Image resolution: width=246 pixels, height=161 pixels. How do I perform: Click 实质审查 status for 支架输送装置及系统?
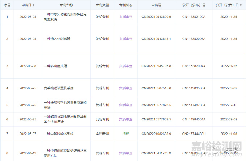126,88
